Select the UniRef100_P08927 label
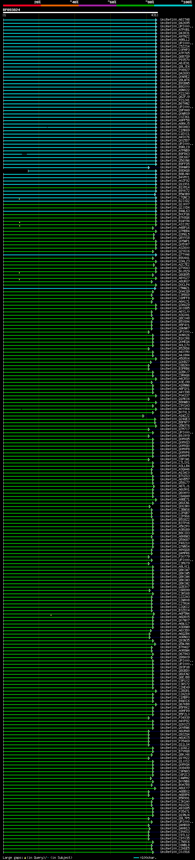This screenshot has height=860, width=195. (x=175, y=70)
